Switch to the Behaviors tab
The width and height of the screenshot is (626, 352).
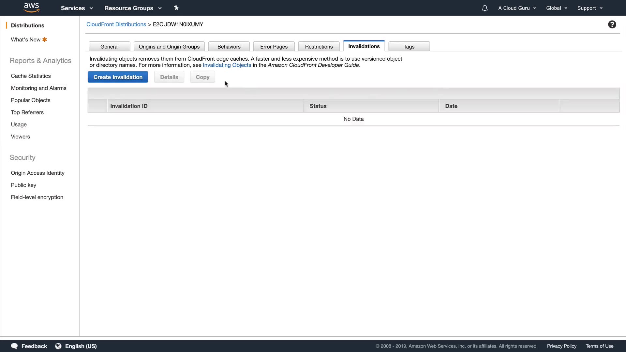[229, 47]
